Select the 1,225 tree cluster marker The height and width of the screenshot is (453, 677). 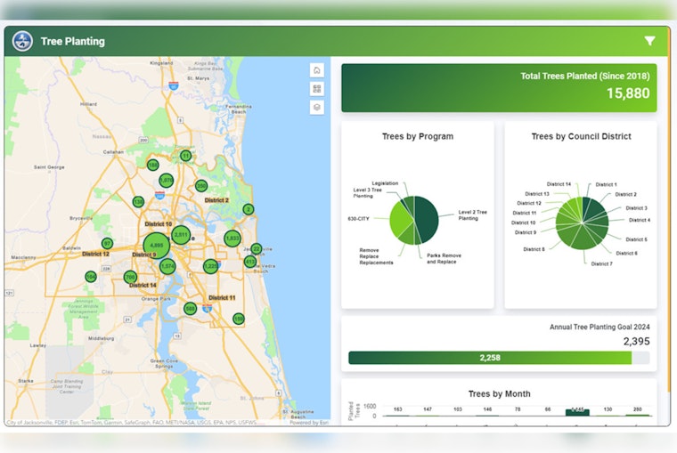coord(211,266)
